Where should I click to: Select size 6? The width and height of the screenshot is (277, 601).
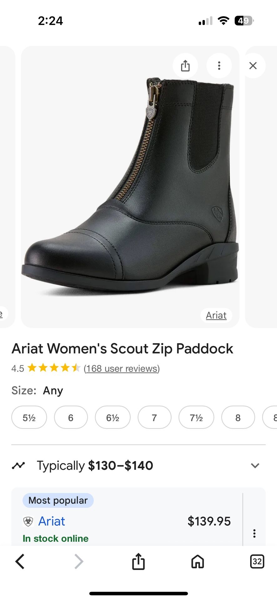pos(71,417)
